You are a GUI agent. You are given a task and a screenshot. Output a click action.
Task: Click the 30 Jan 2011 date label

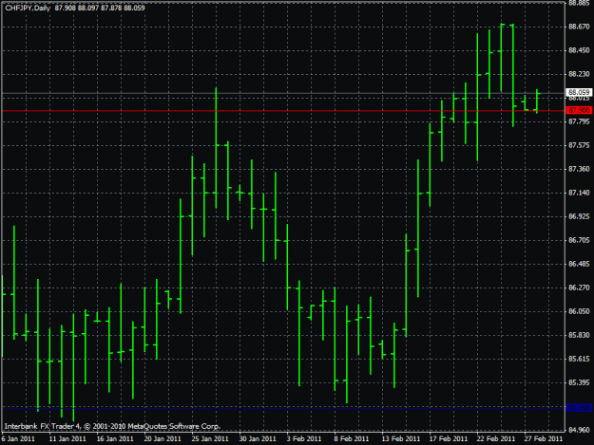258,438
